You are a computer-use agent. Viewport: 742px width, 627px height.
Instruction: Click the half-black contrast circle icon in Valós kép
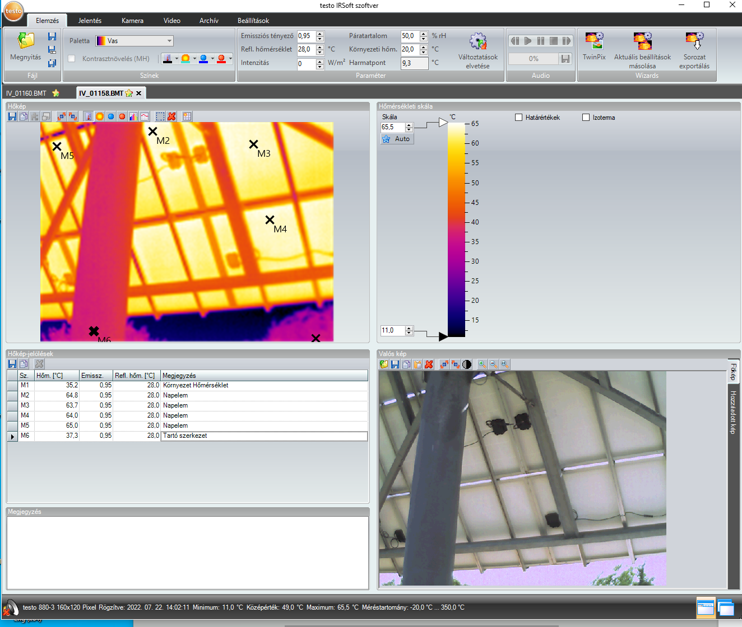(467, 364)
